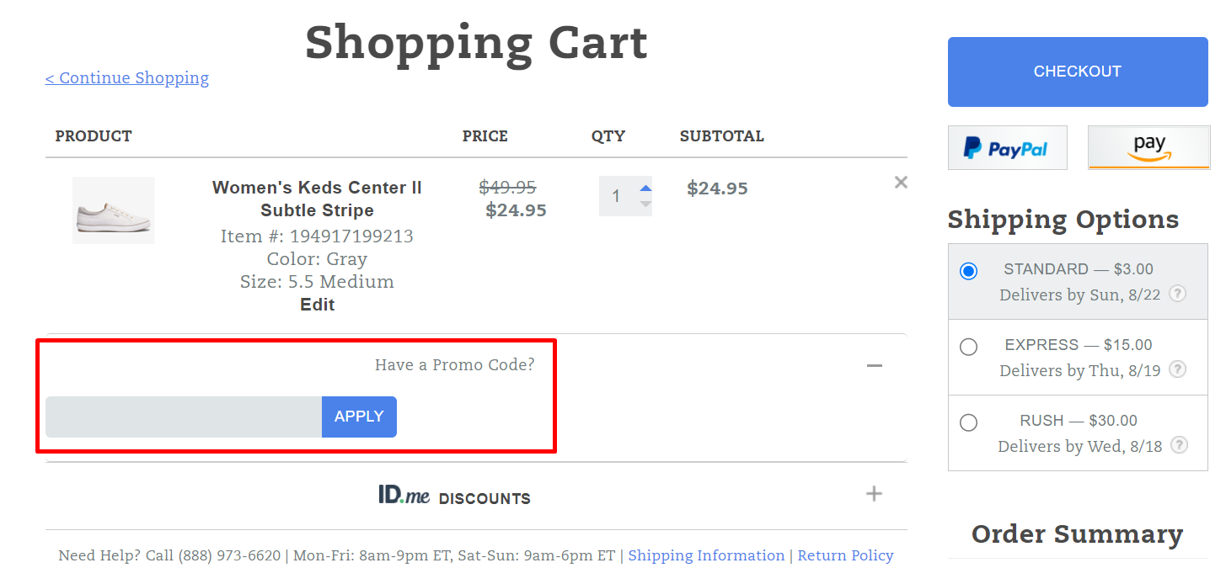Go back via Continue Shopping link

pyautogui.click(x=127, y=78)
